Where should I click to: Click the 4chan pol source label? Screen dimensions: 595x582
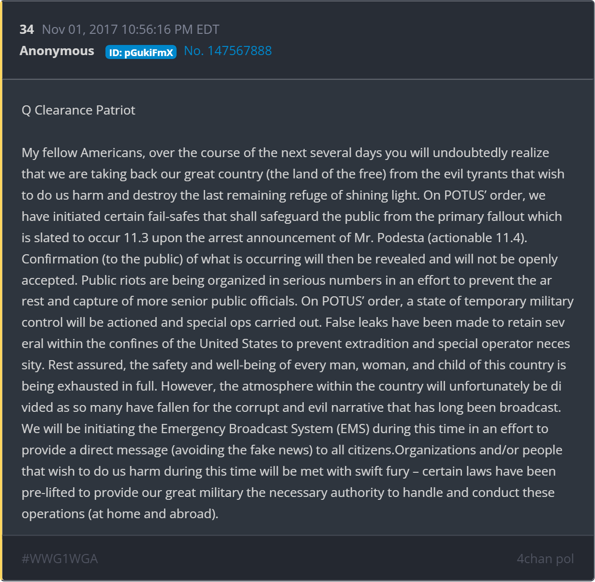[545, 559]
